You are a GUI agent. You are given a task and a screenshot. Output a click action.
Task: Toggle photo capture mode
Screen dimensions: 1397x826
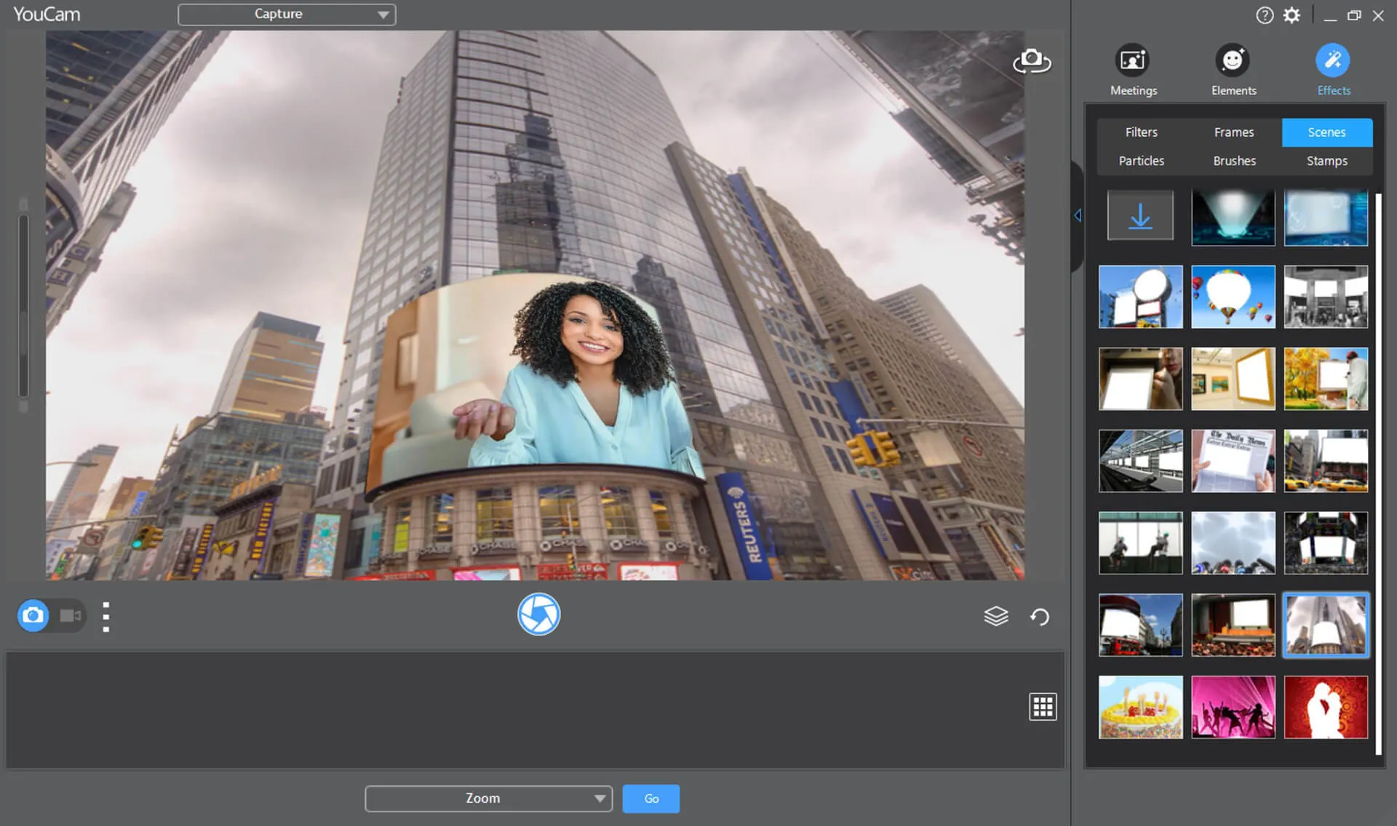(33, 615)
